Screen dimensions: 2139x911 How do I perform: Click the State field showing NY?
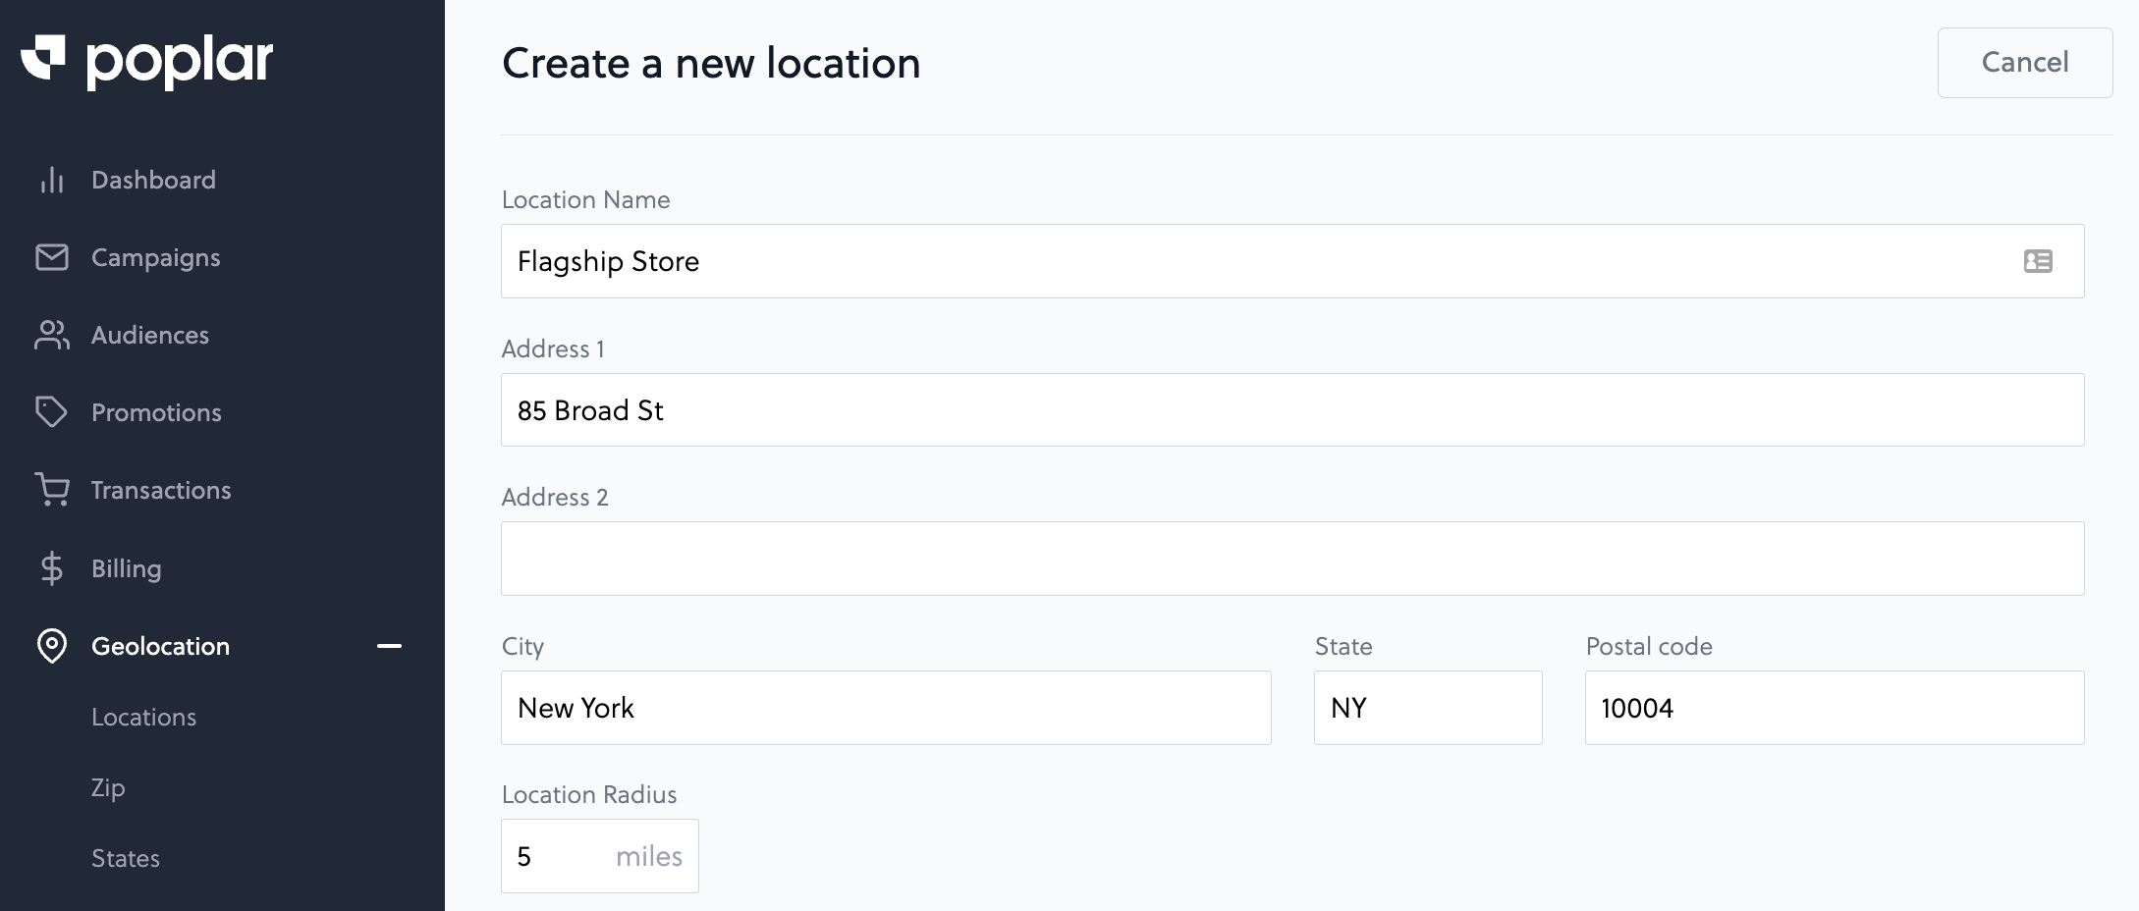(1427, 708)
